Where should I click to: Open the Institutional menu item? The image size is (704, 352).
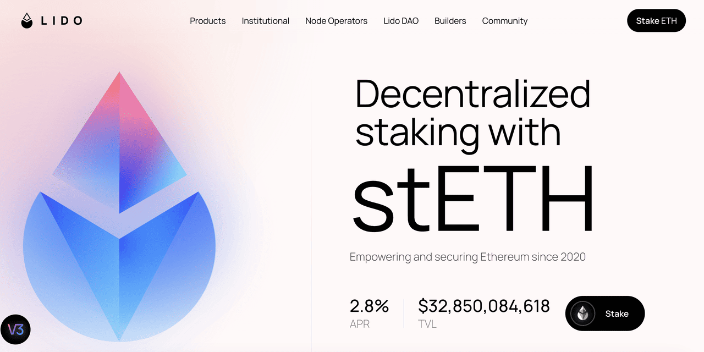click(x=266, y=21)
